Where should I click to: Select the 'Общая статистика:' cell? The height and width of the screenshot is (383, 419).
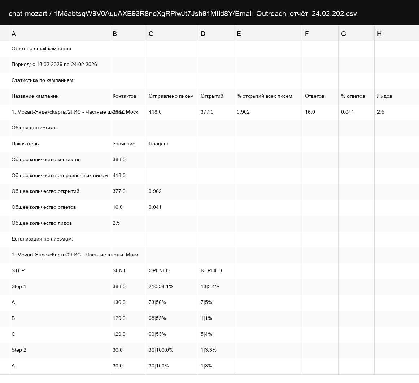[x=59, y=128]
